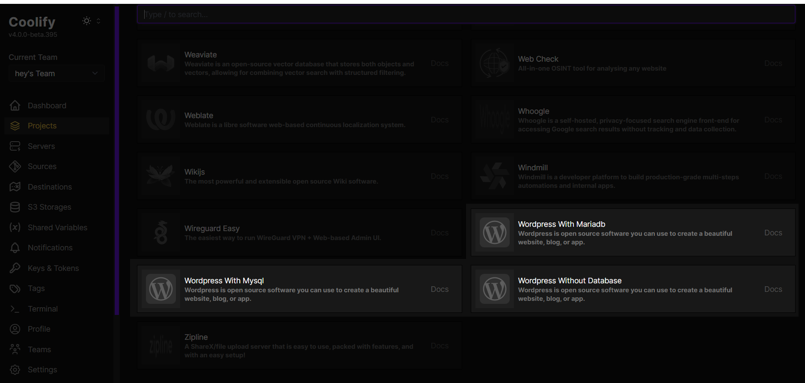Open Docs link for Zipline
The image size is (805, 383).
click(440, 346)
